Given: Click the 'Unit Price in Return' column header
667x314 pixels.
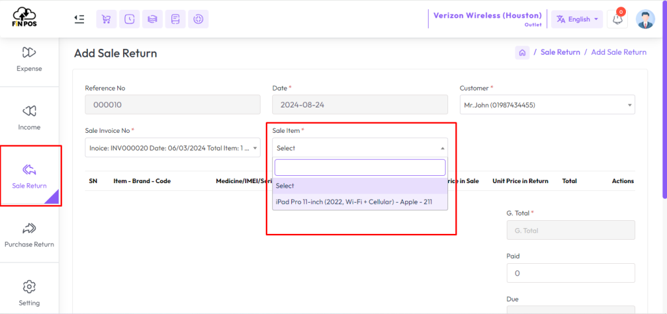Looking at the screenshot, I should point(520,181).
